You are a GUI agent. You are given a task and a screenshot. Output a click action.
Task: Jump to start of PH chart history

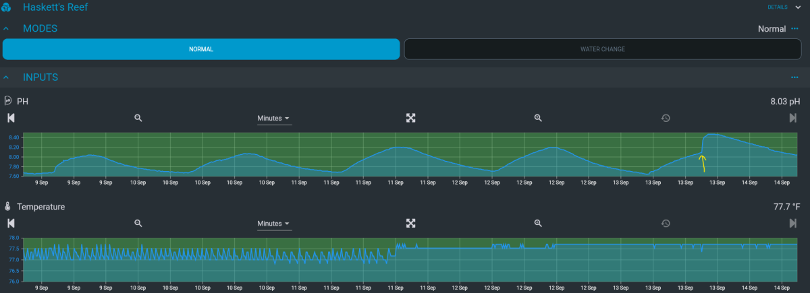tap(11, 118)
